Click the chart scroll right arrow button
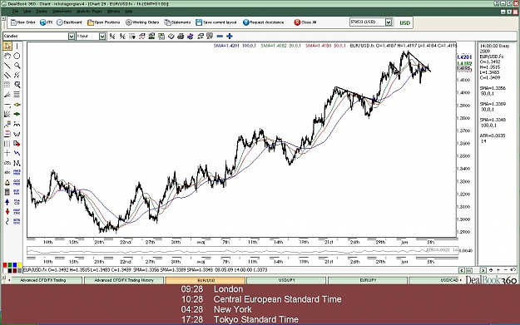520x325 pixels. tap(483, 270)
